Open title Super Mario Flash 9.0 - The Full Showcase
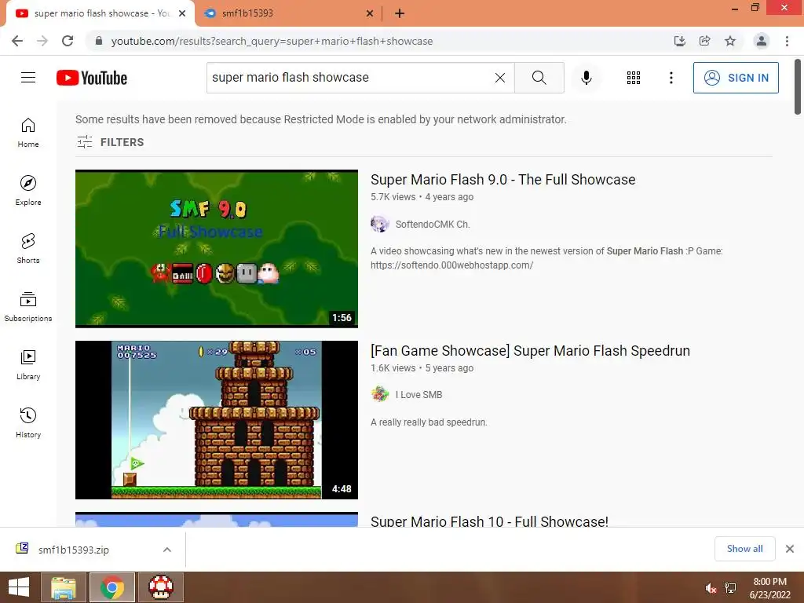The image size is (804, 603). point(502,180)
